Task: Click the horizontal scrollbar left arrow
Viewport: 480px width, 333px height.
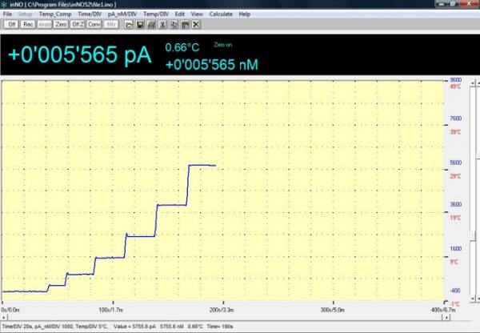Action: point(4,317)
